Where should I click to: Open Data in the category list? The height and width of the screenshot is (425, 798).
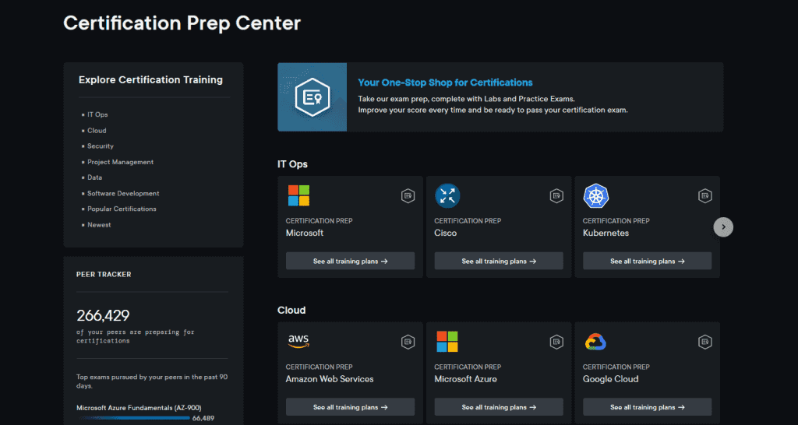click(x=94, y=177)
